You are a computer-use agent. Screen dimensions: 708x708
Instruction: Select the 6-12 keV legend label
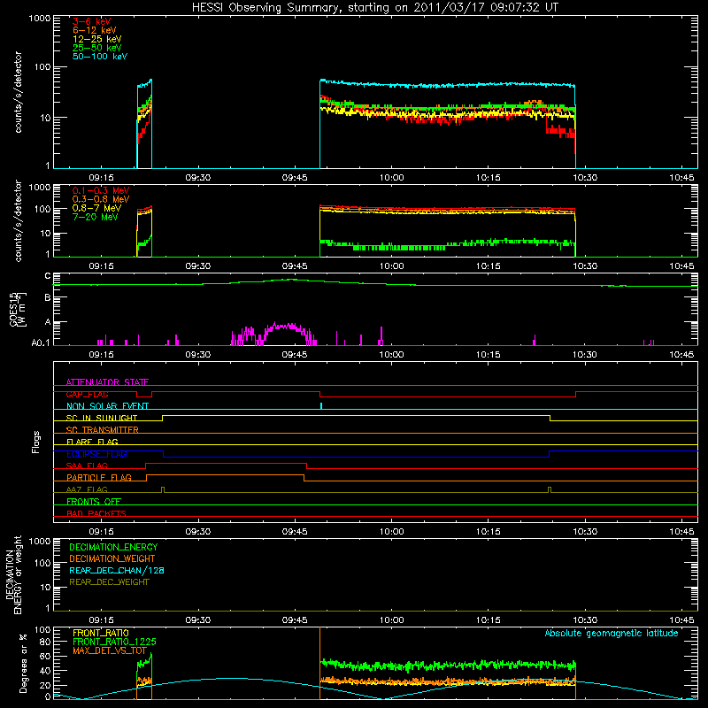(x=95, y=30)
